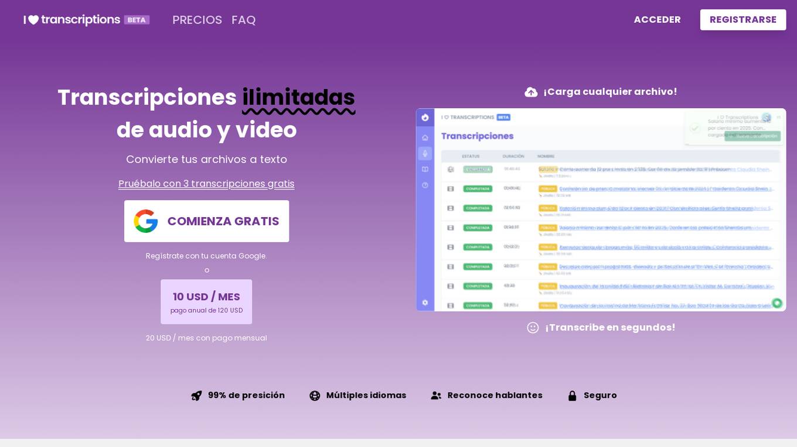Click ACCEDER to log in
The width and height of the screenshot is (797, 447).
click(657, 19)
